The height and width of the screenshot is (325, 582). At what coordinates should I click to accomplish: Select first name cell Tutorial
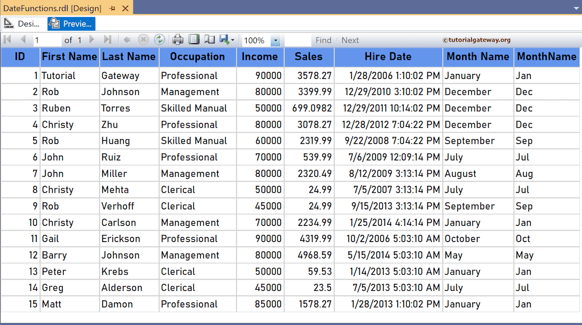tap(69, 76)
